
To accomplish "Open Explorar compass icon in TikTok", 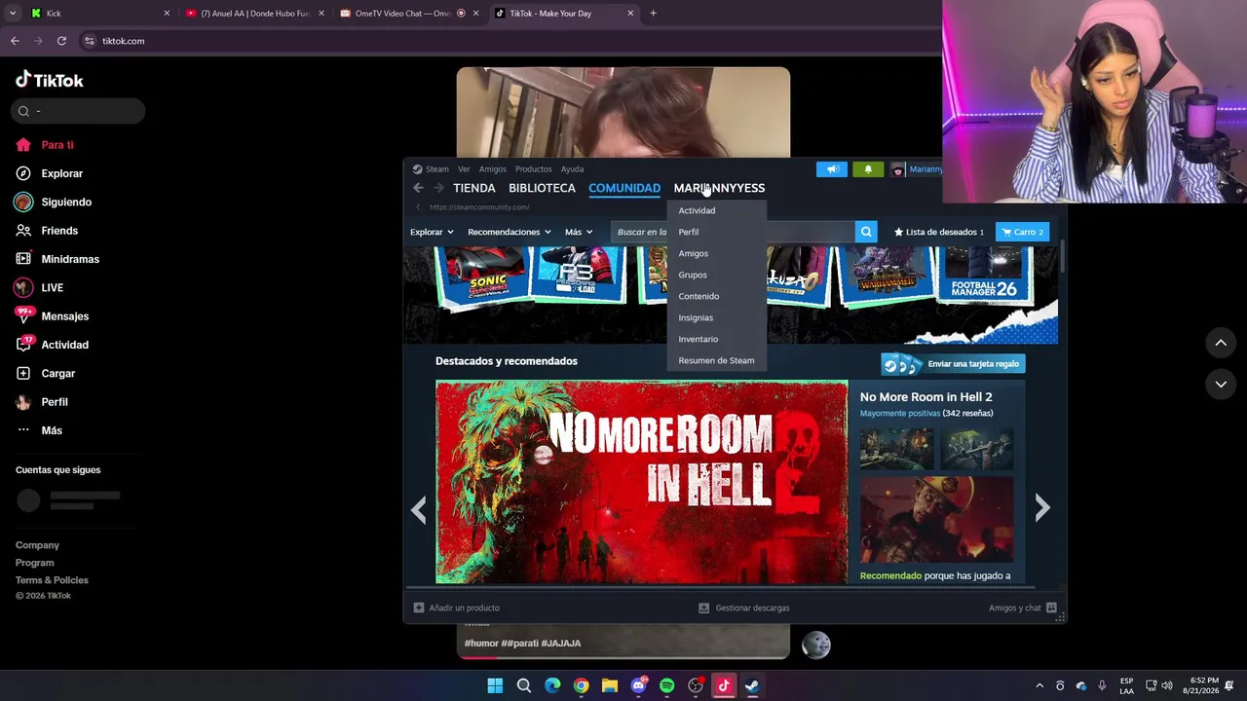I will 23,173.
